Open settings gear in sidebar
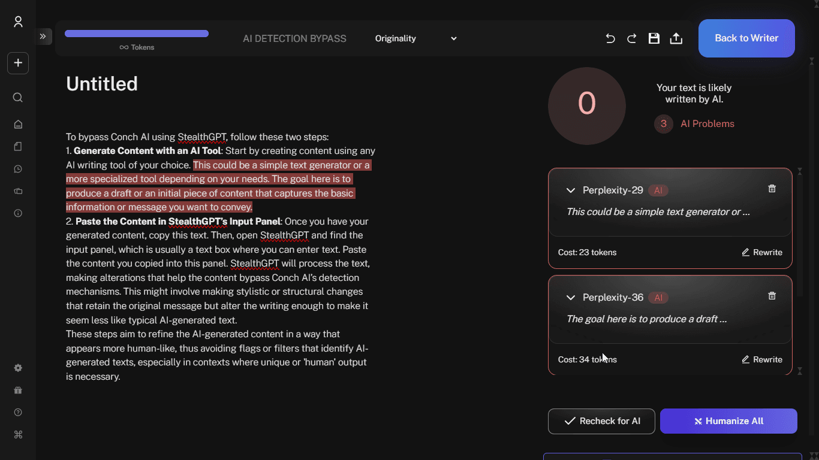The height and width of the screenshot is (460, 819). tap(18, 368)
